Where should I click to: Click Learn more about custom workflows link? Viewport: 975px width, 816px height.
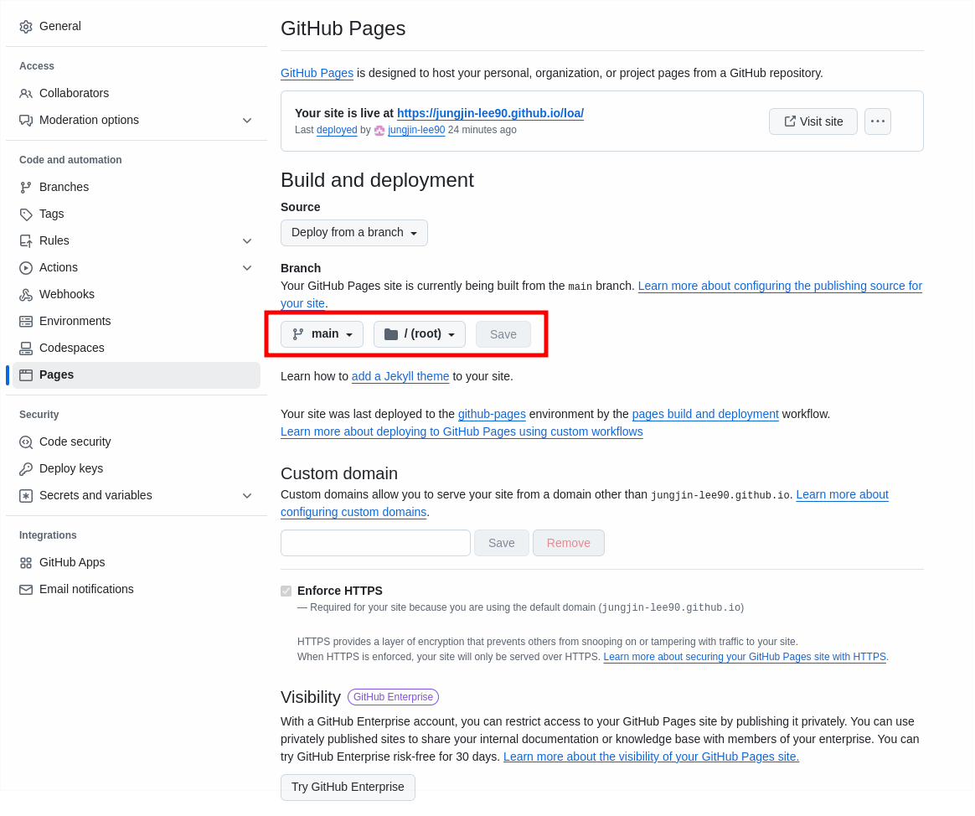click(462, 431)
